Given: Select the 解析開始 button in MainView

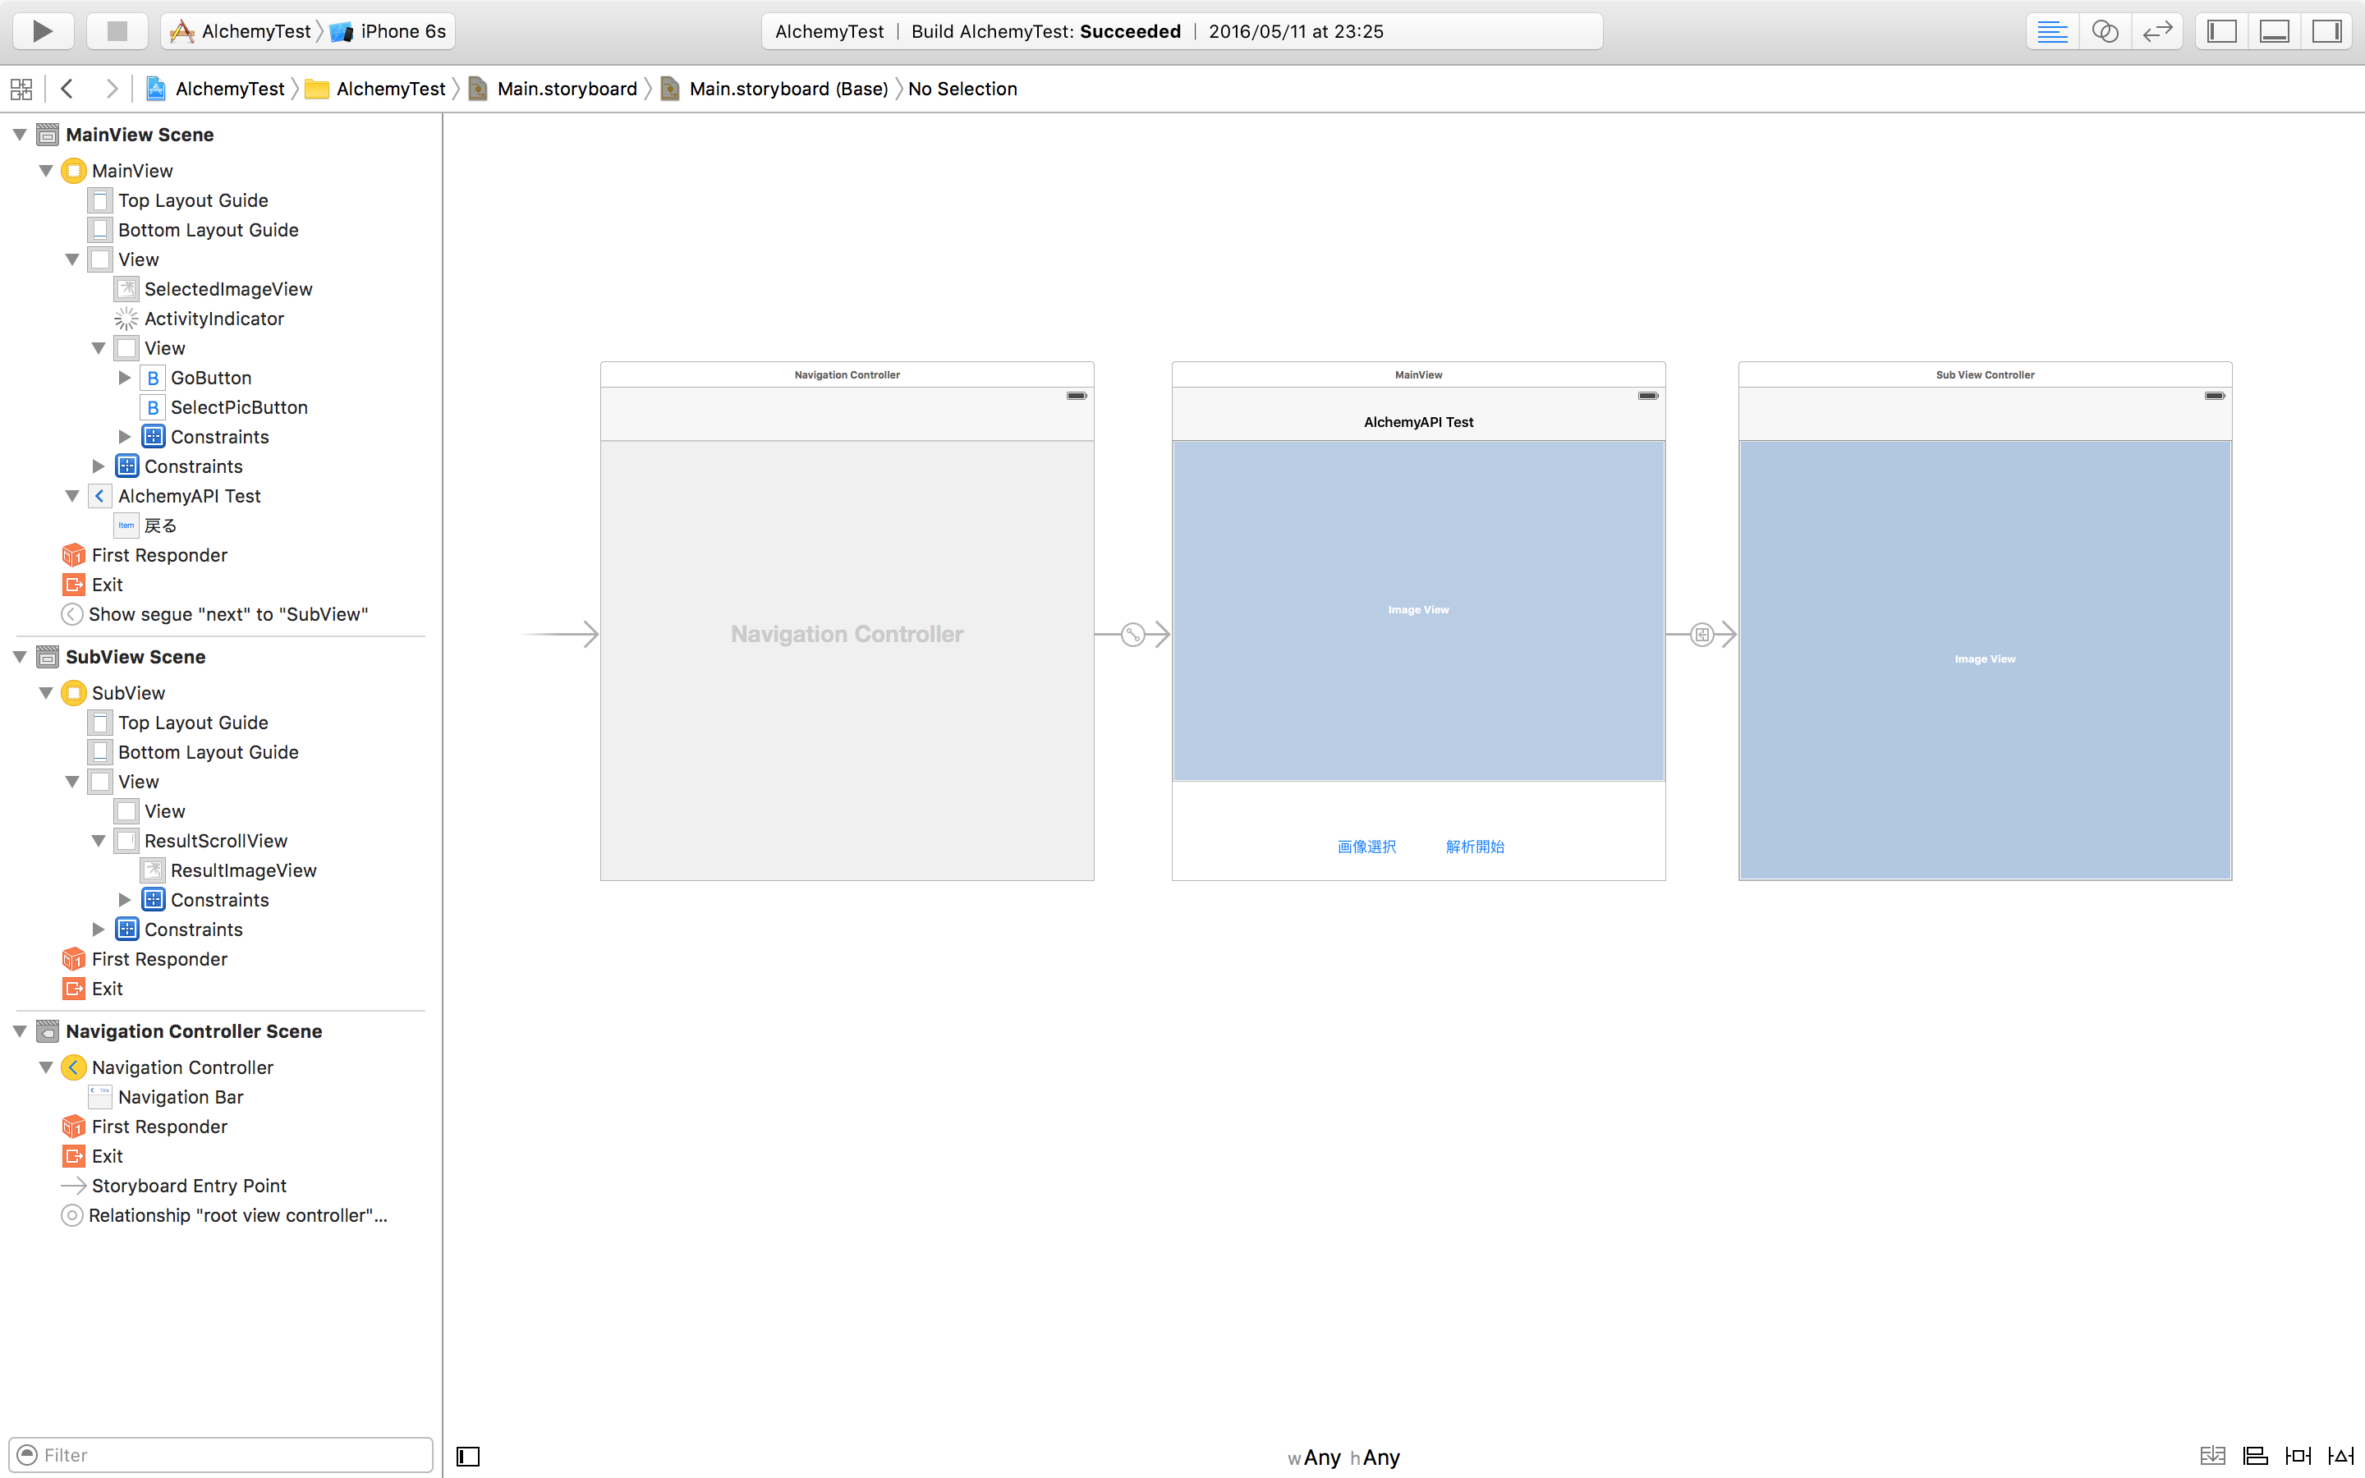Looking at the screenshot, I should coord(1473,847).
